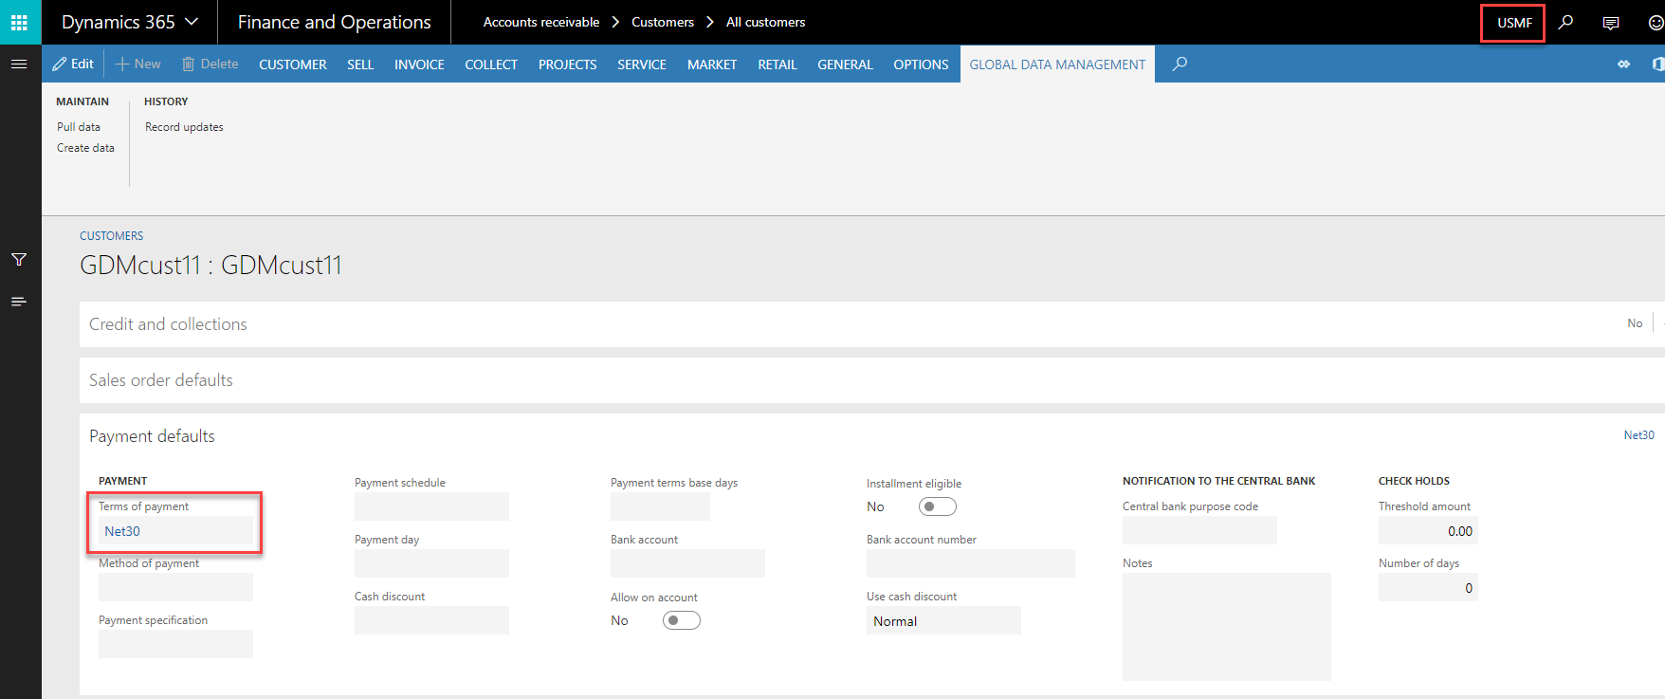
Task: Click Finance and Operations title
Action: (x=334, y=22)
